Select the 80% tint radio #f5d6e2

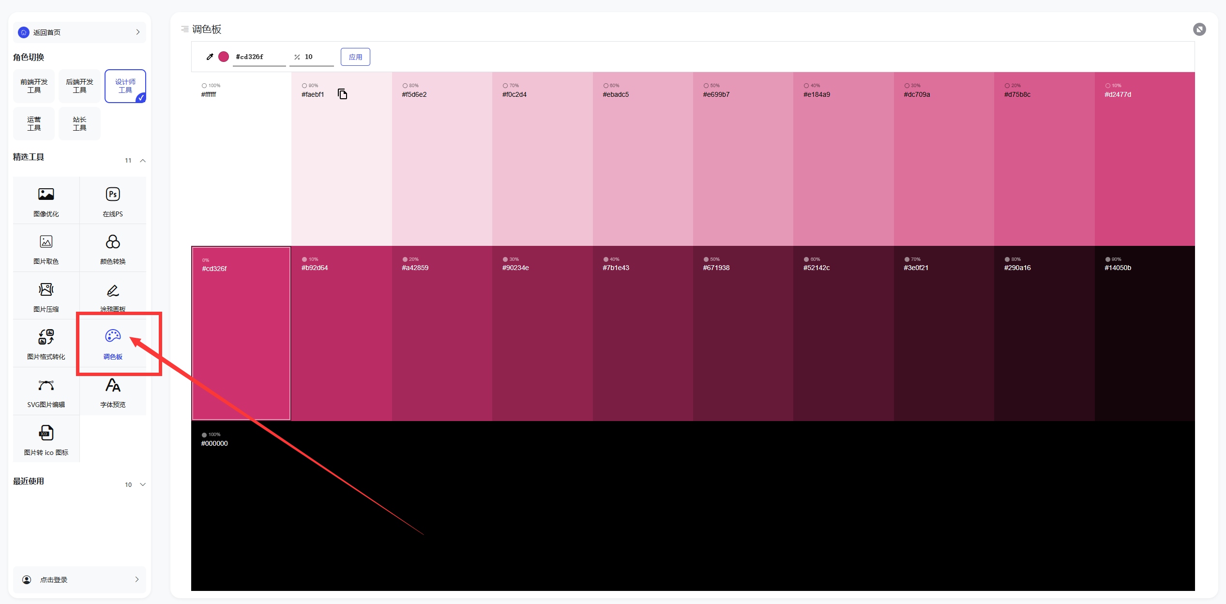pos(405,86)
